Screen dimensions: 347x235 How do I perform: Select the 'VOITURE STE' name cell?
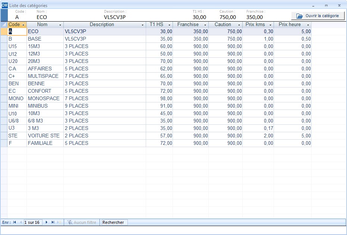[45, 136]
